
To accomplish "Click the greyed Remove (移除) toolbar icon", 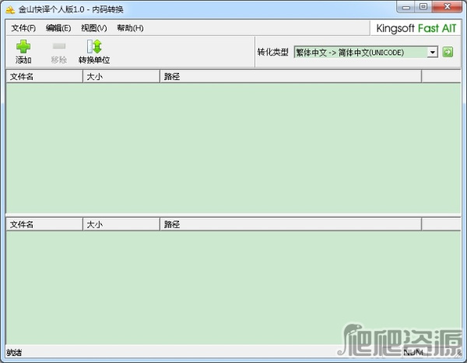I will point(58,47).
